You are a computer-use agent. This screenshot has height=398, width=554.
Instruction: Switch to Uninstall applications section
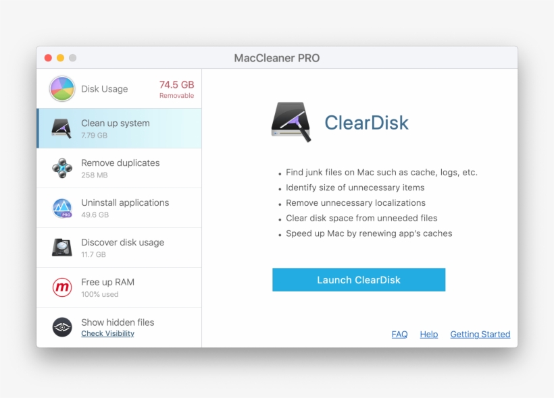point(119,208)
